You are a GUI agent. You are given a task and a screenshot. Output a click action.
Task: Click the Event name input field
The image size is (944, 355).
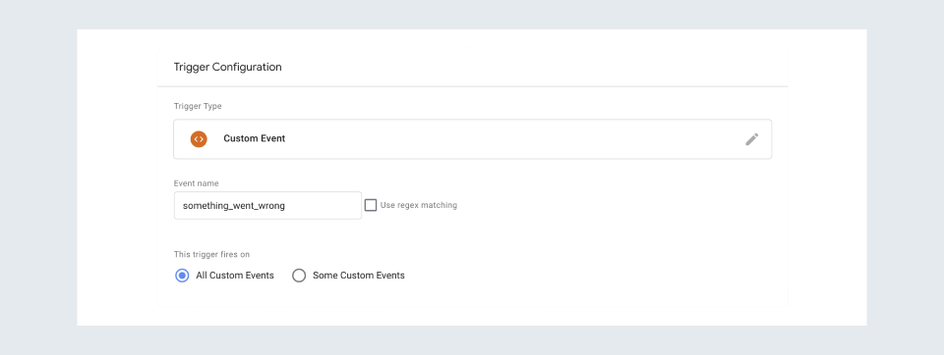[x=267, y=205]
